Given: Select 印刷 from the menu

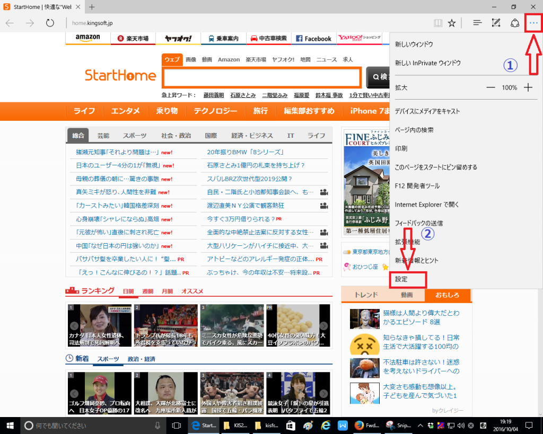Looking at the screenshot, I should pyautogui.click(x=401, y=148).
